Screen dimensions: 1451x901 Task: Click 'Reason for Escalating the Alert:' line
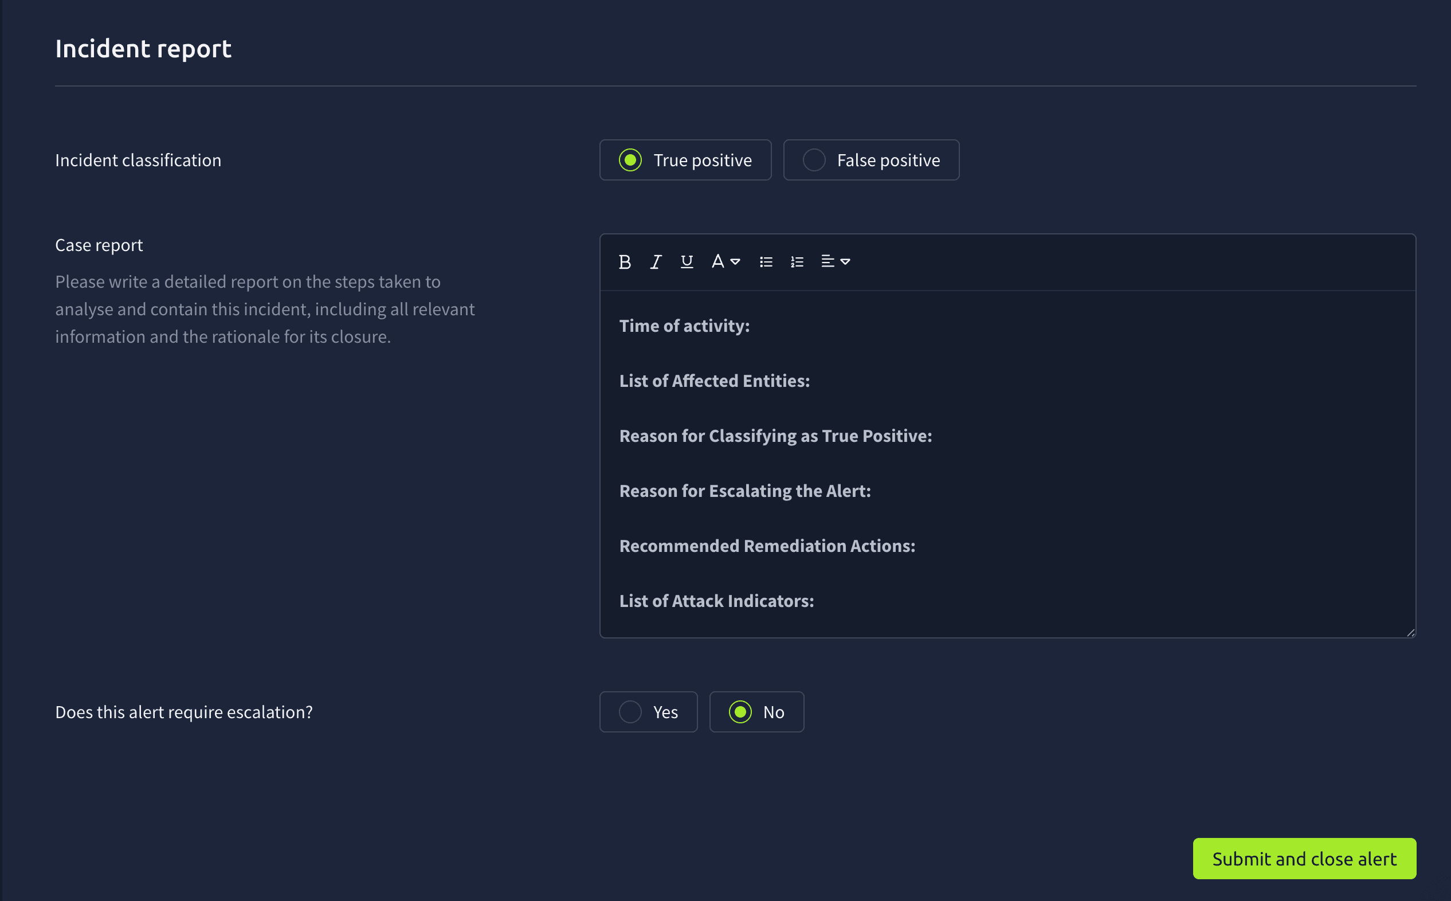click(x=744, y=491)
